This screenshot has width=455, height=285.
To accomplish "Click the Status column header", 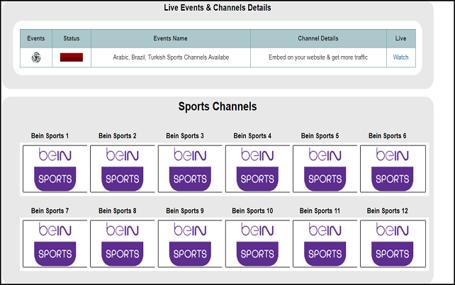I will point(72,38).
